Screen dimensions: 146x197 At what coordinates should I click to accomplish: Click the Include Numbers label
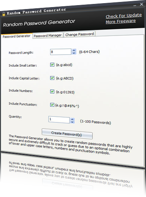pos(21,91)
